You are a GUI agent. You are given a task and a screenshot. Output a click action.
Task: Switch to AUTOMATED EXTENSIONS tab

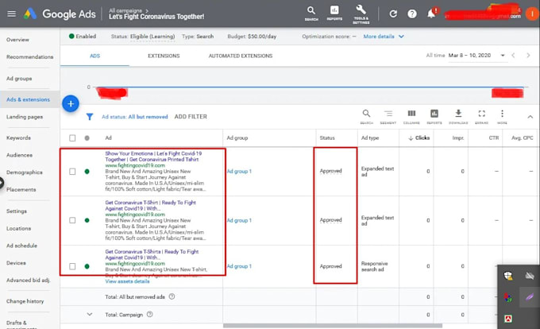click(241, 56)
